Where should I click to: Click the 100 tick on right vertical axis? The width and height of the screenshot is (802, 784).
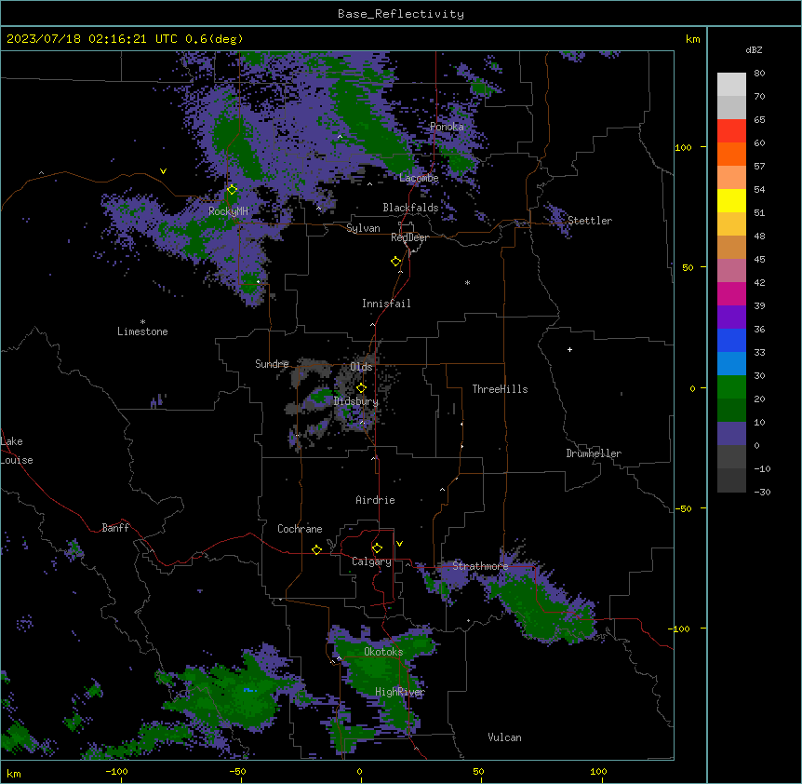(683, 147)
